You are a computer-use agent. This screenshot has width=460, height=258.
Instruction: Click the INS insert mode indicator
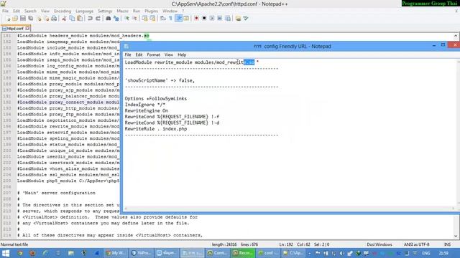(x=447, y=244)
